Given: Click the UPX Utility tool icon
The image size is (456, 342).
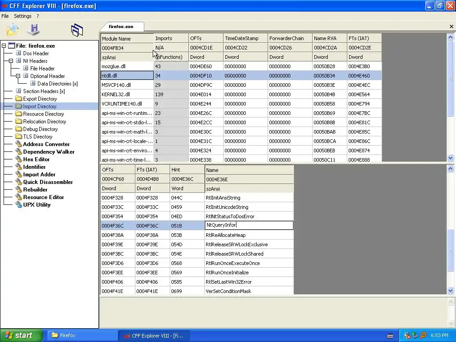Looking at the screenshot, I should 19,204.
